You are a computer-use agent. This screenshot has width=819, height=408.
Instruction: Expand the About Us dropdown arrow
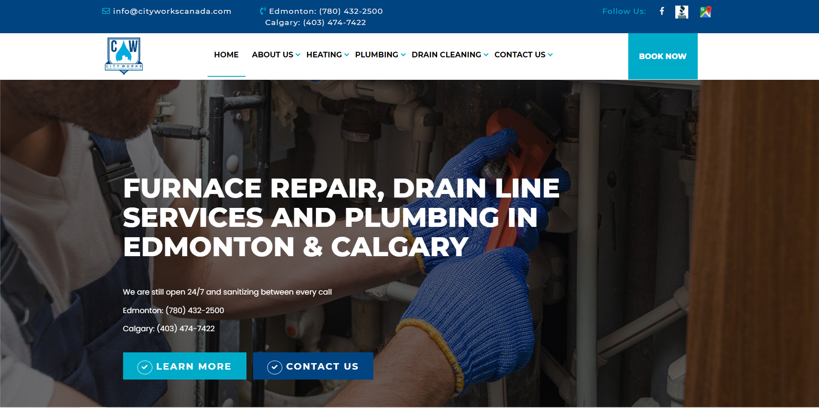point(298,55)
